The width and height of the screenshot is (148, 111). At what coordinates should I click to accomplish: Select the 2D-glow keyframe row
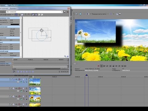coord(6,65)
